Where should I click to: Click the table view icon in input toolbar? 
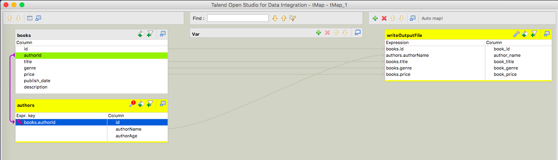click(30, 18)
